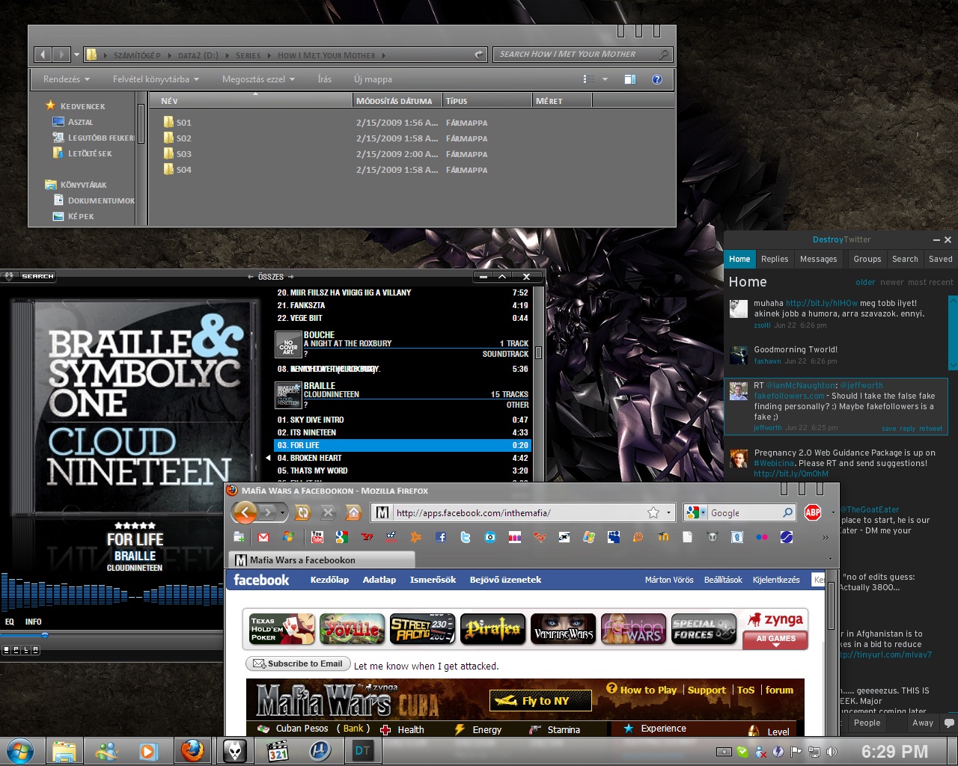Open the Flickr bookmark icon

(x=762, y=537)
